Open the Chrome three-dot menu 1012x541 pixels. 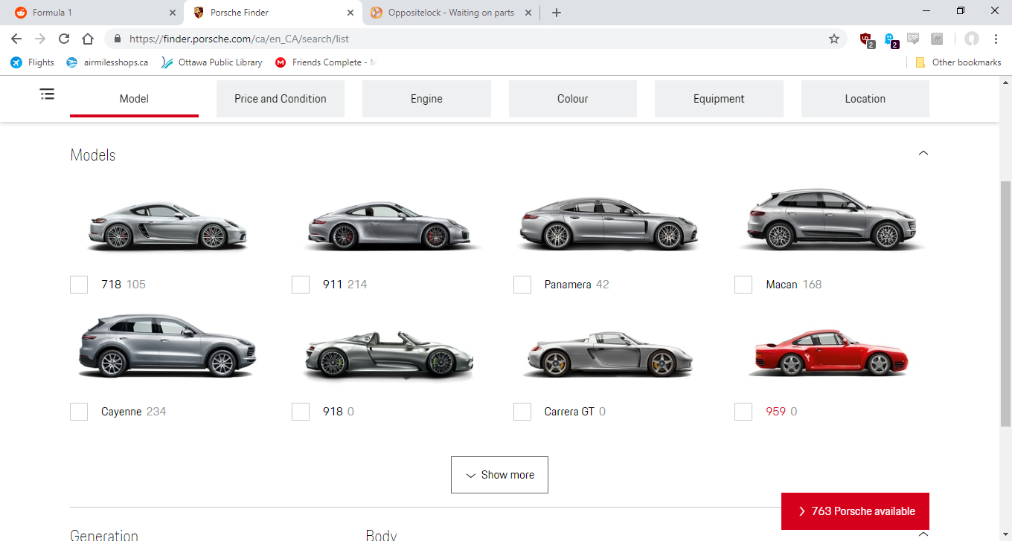pyautogui.click(x=996, y=39)
